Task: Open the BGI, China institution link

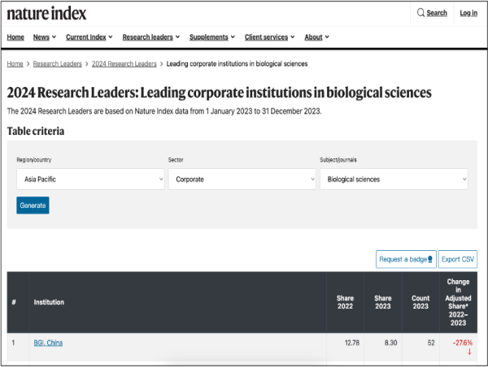Action: (48, 343)
